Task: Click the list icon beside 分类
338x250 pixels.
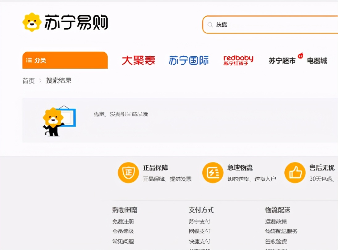Action: click(x=29, y=60)
